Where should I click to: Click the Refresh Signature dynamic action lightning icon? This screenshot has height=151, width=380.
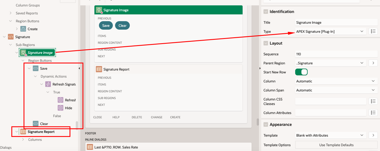point(48,84)
